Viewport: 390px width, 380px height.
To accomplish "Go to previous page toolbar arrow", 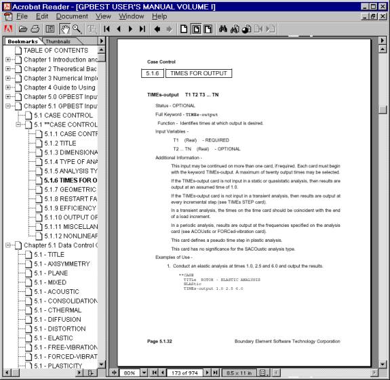I will (x=119, y=29).
